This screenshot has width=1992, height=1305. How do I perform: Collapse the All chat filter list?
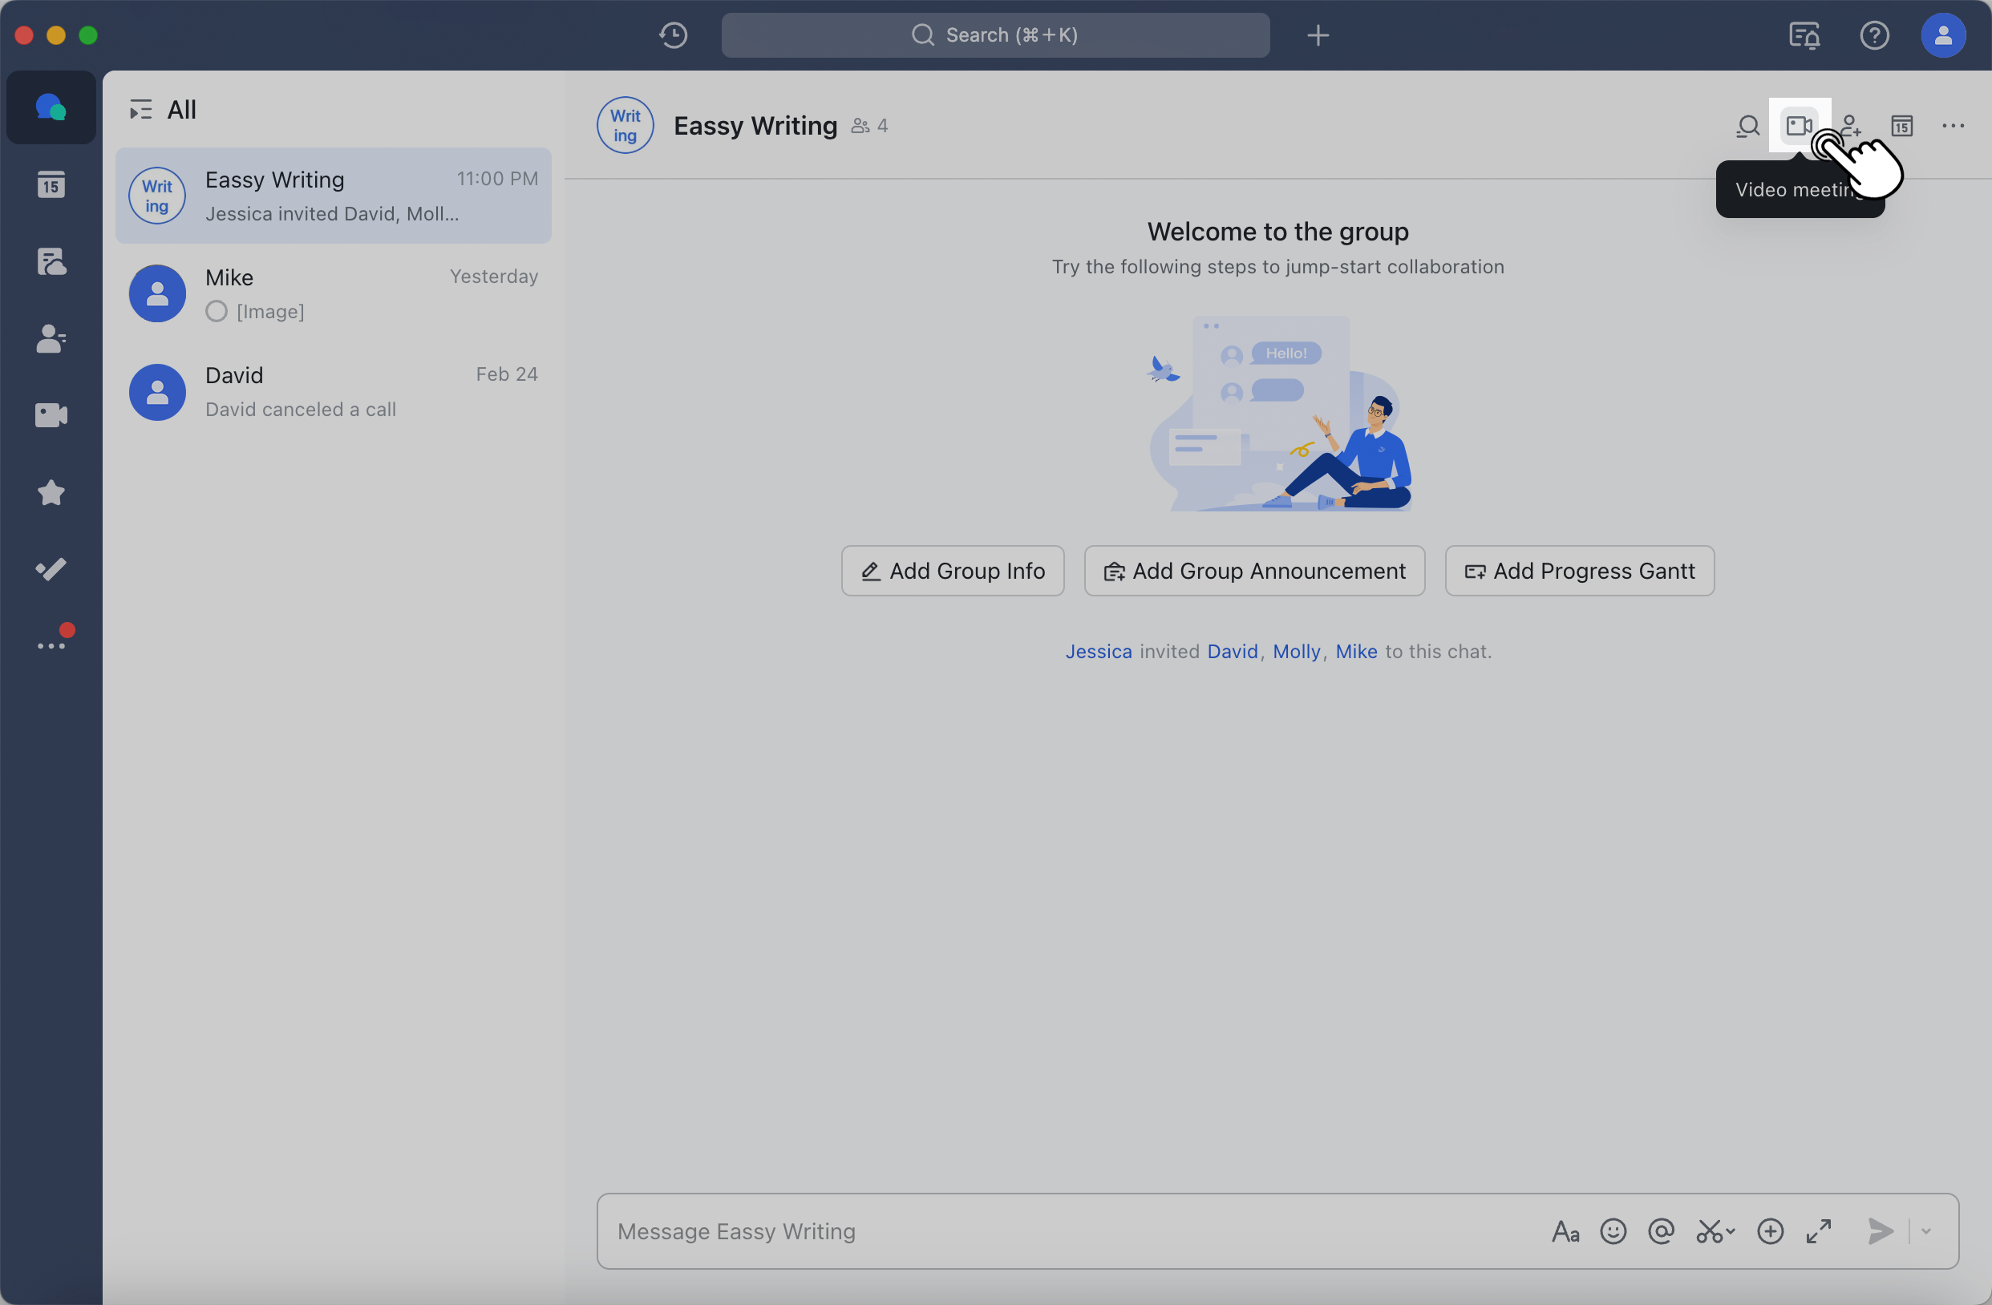pyautogui.click(x=140, y=110)
